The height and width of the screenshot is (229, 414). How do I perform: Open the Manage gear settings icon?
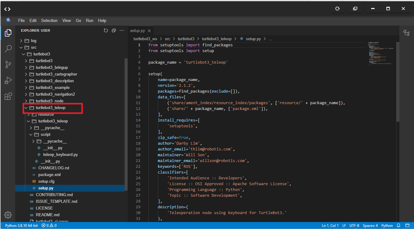(x=8, y=214)
